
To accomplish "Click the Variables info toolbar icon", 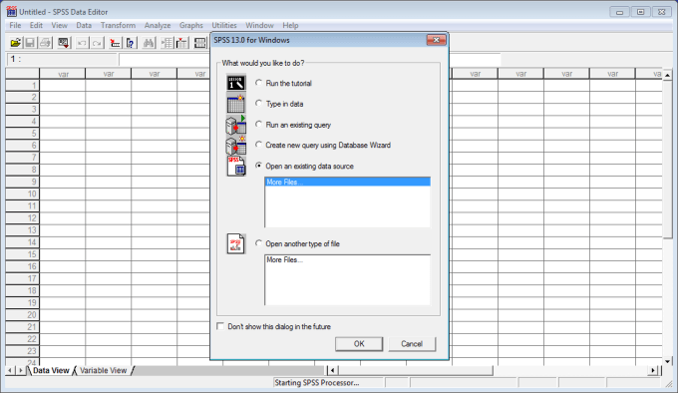I will (131, 42).
